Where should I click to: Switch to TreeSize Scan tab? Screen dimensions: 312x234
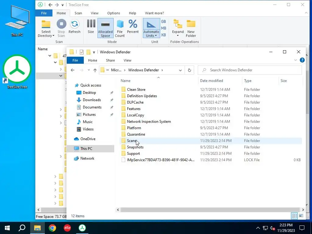click(x=78, y=13)
